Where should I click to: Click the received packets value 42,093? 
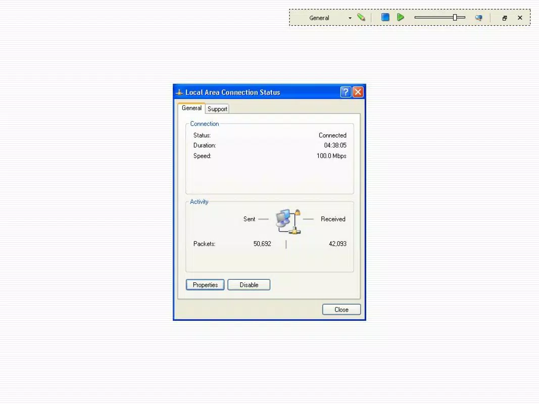pos(337,244)
